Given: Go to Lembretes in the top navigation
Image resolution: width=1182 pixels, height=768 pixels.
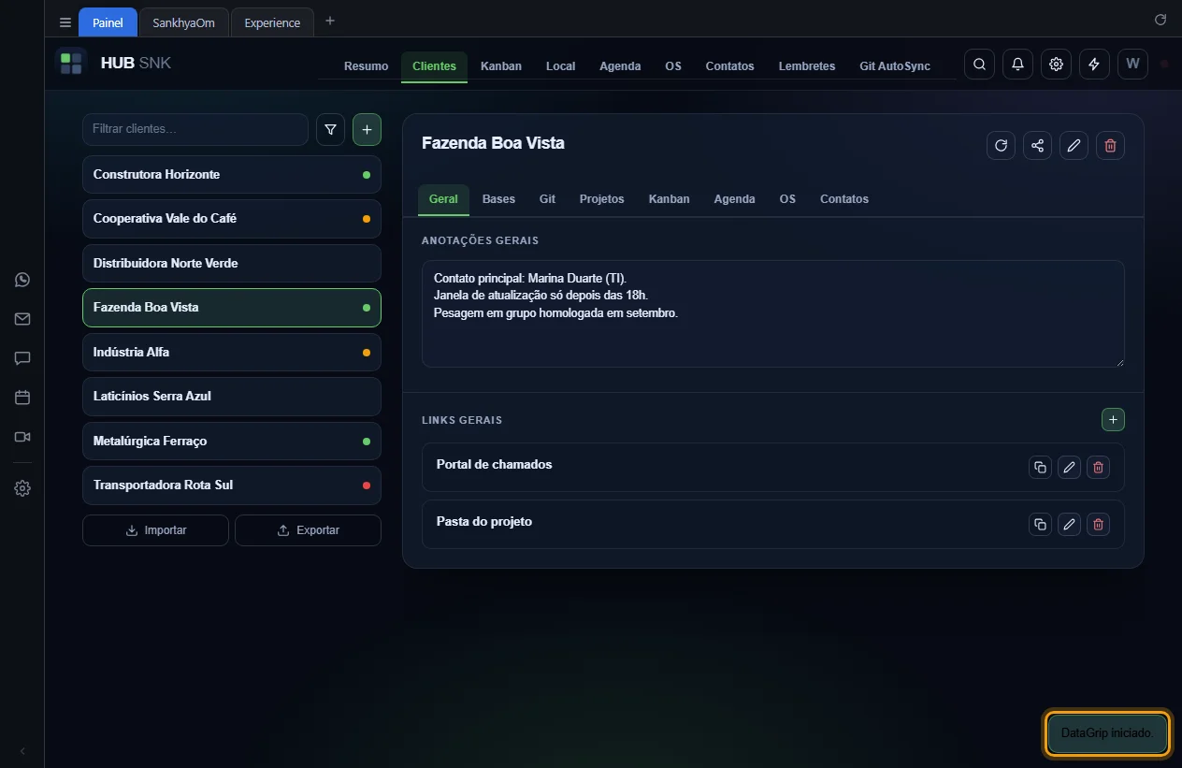Looking at the screenshot, I should (807, 66).
